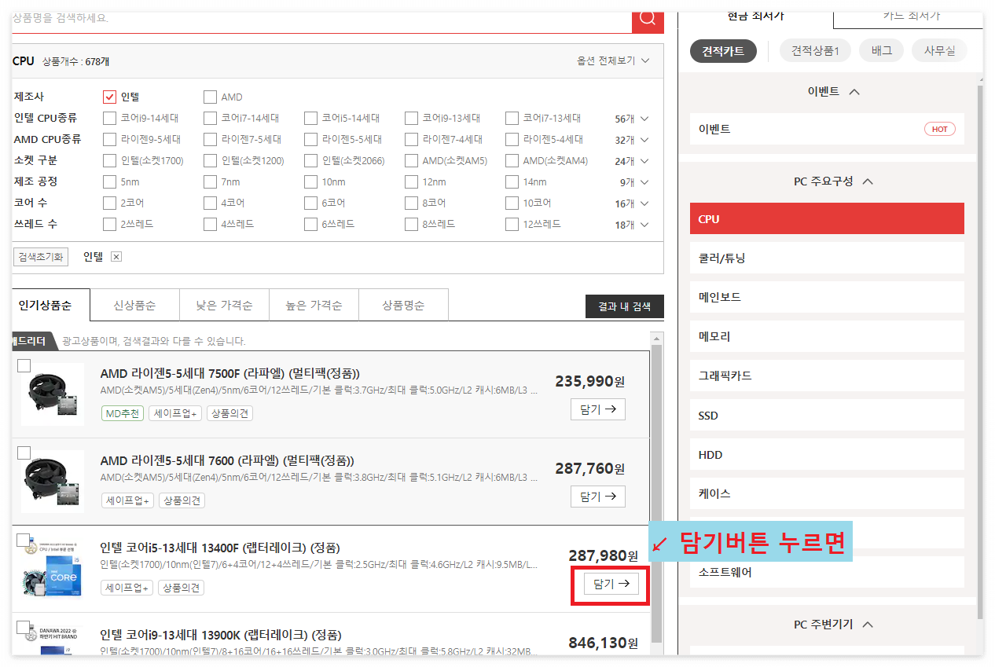Switch to 신상품순 sort tab

pyautogui.click(x=134, y=305)
